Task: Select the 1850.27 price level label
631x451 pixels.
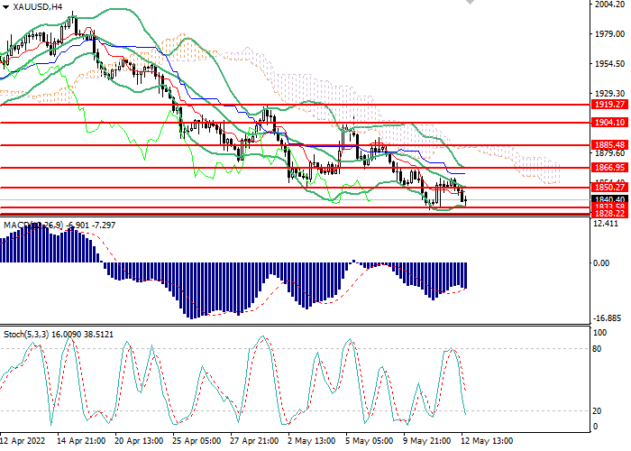Action: 609,188
